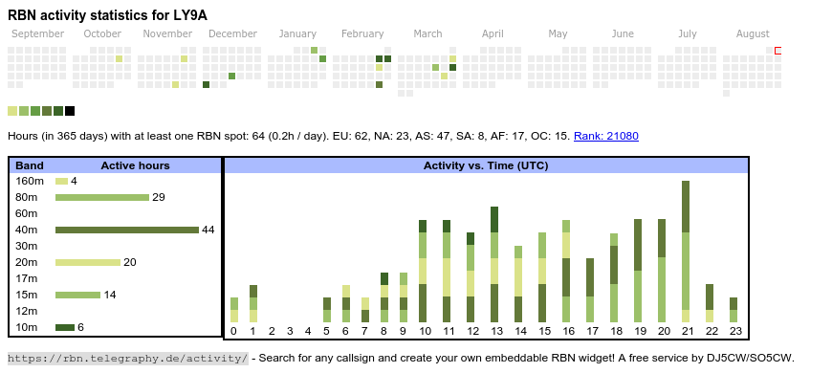Click the activity bar for hour 13
Screen dimensions: 832x373
tap(494, 264)
